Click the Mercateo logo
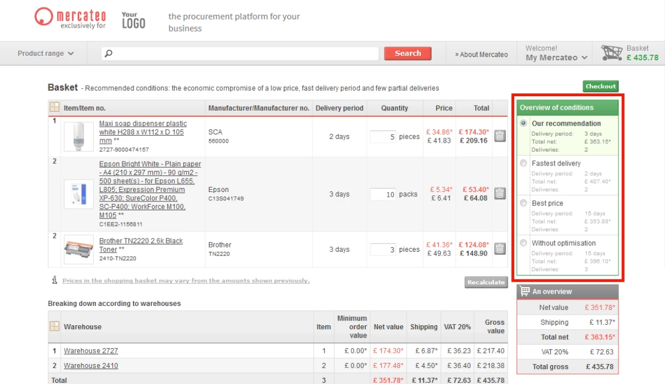Screen dimensions: 665x384 click(70, 17)
